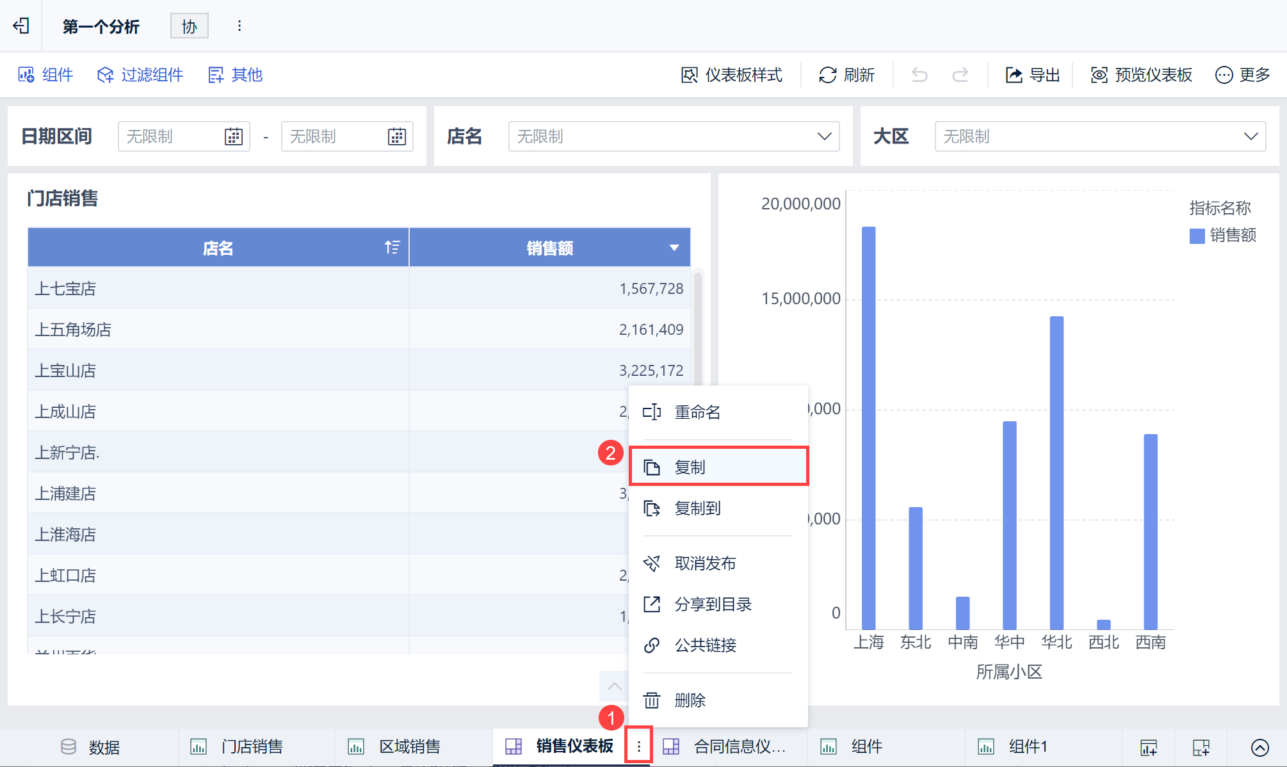Click the exit/back icon at top left
The height and width of the screenshot is (767, 1287).
tap(21, 26)
